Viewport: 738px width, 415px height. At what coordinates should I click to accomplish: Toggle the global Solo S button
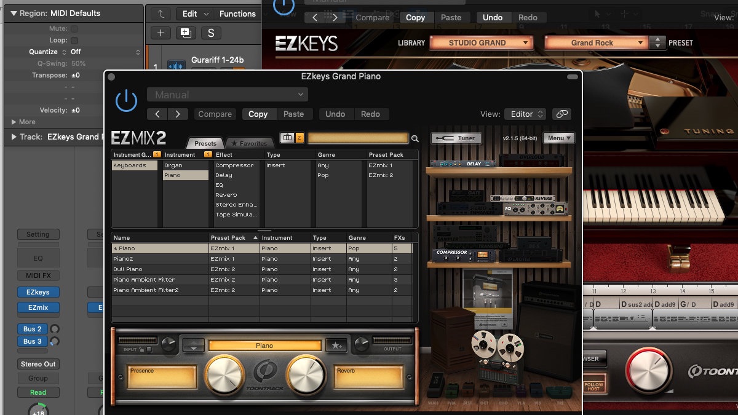click(210, 33)
